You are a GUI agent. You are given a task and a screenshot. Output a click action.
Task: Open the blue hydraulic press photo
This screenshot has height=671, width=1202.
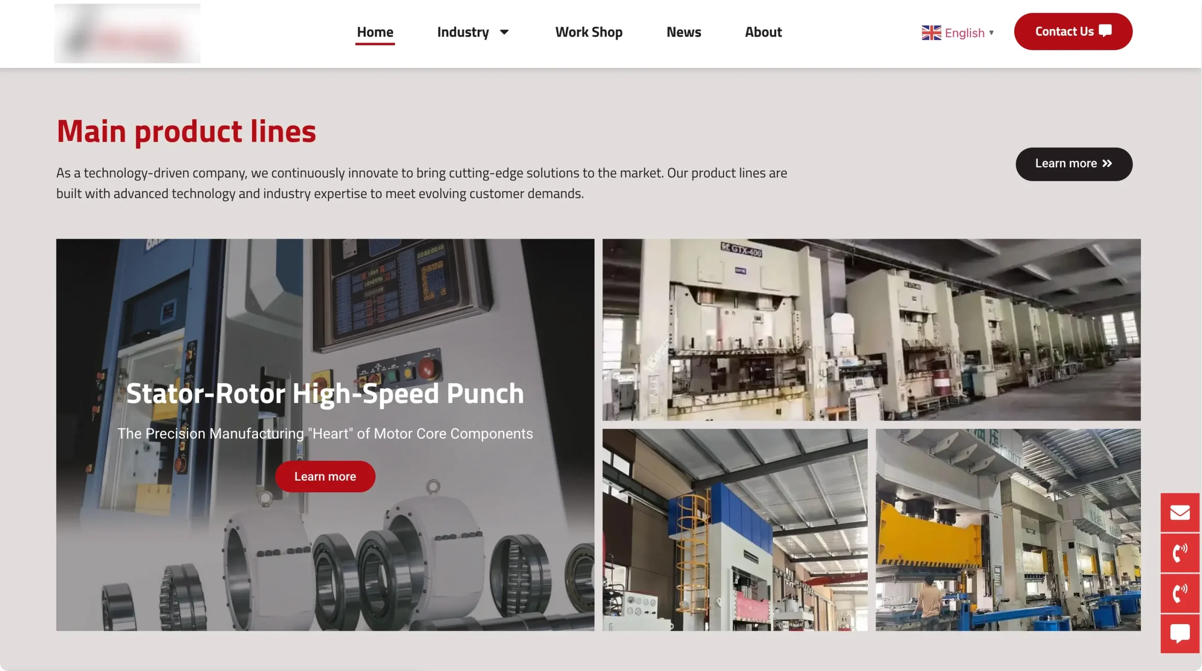734,529
